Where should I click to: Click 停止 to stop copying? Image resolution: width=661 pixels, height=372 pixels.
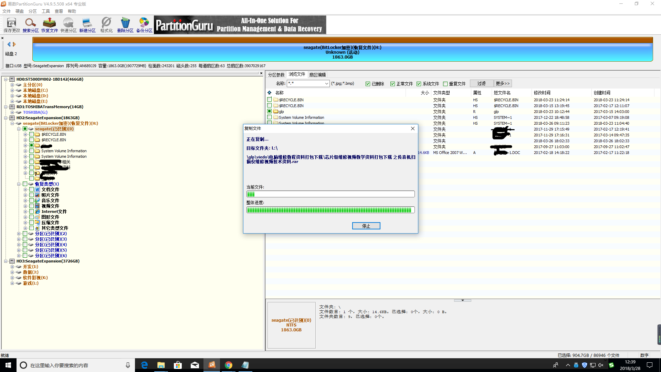click(x=366, y=226)
